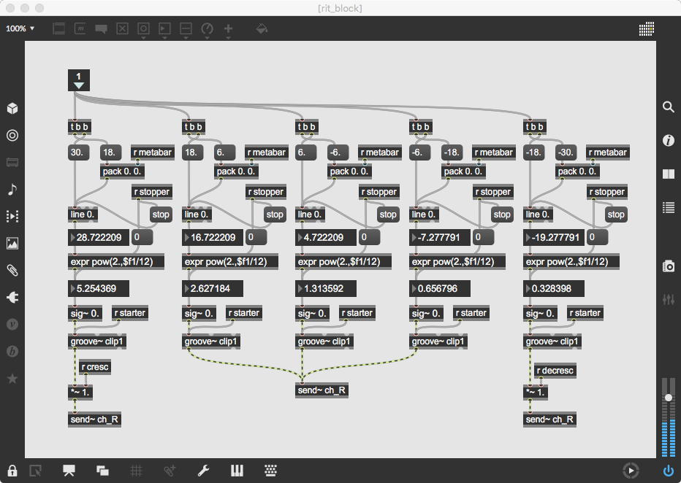Screen dimensions: 681x483
Task: Open patcher windows overlay icon
Action: (102, 471)
